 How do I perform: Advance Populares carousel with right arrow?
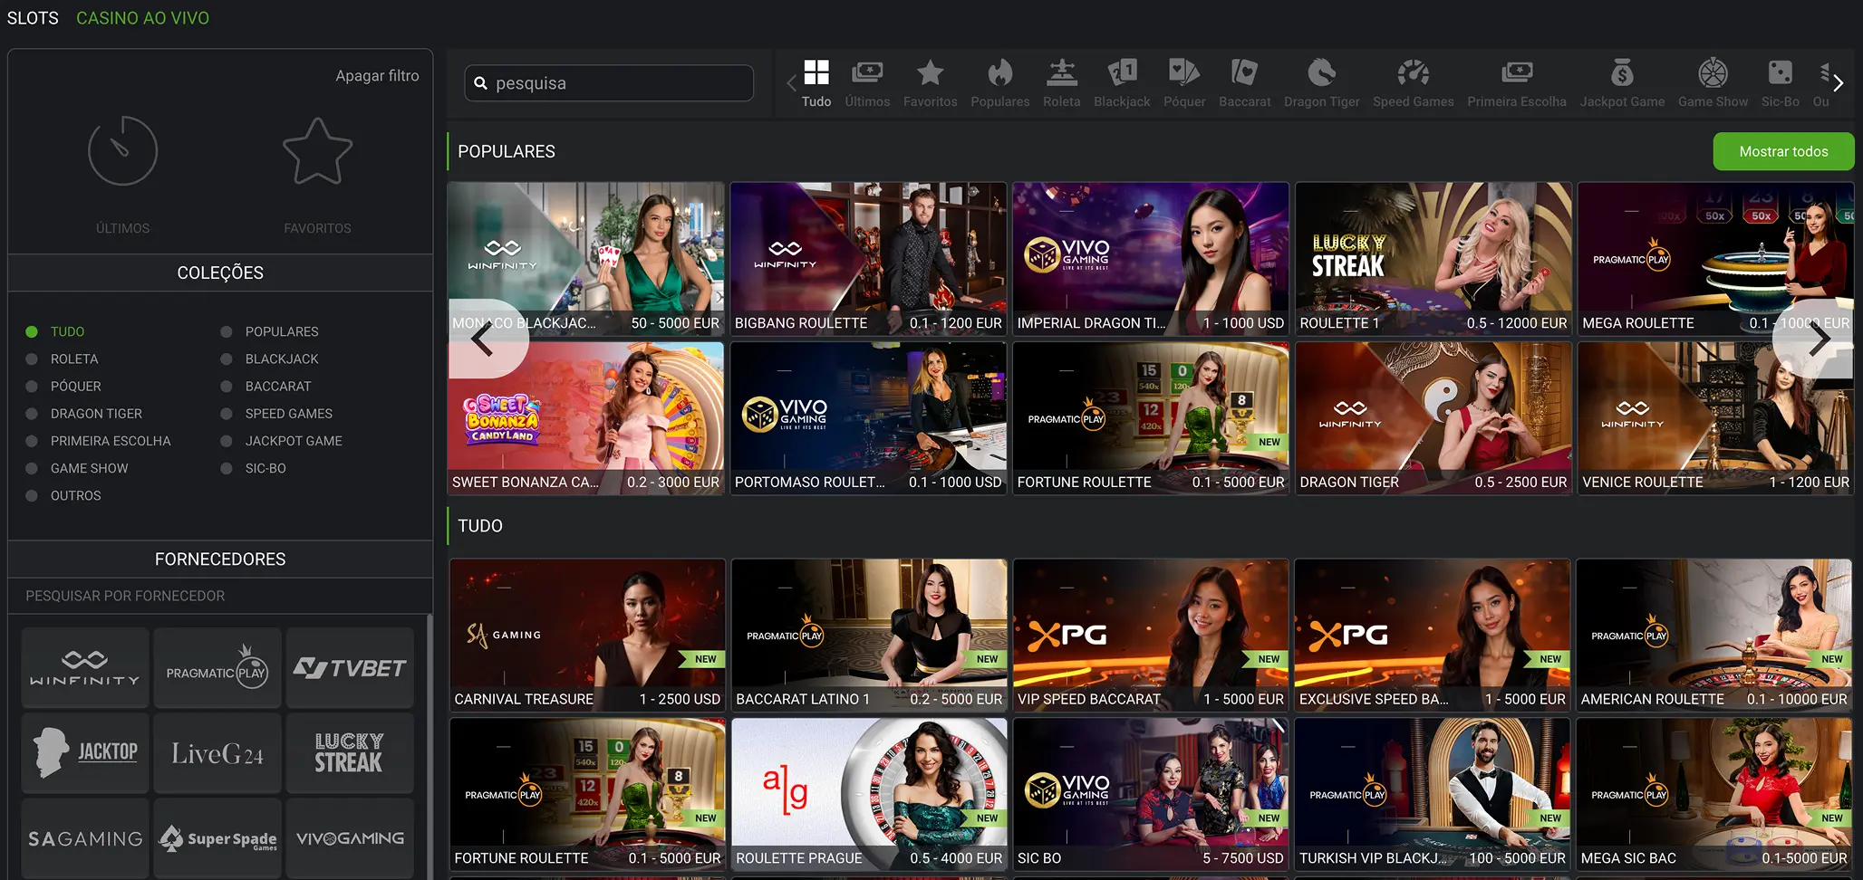1818,339
